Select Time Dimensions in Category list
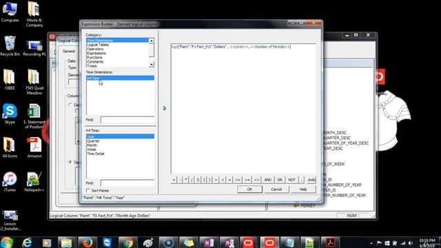The height and width of the screenshot is (248, 441). [118, 41]
